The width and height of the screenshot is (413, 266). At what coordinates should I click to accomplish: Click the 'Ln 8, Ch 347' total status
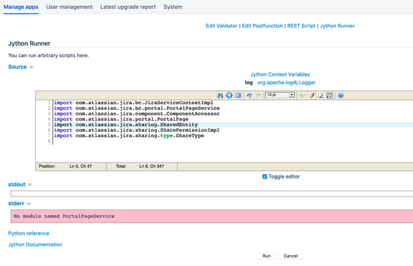(151, 166)
